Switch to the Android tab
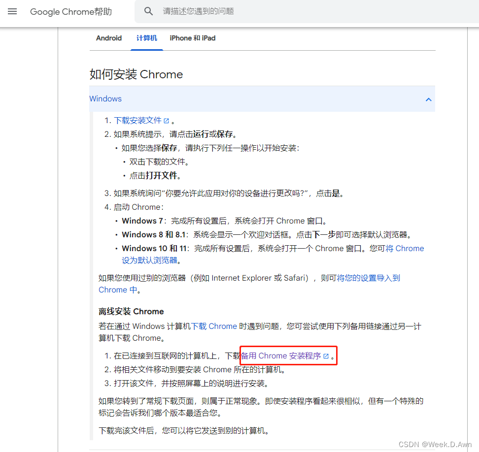This screenshot has width=479, height=452. point(109,38)
